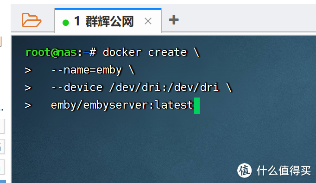Viewport: 316px width, 183px height.
Task: Add a new session tab with plus
Action: click(174, 20)
